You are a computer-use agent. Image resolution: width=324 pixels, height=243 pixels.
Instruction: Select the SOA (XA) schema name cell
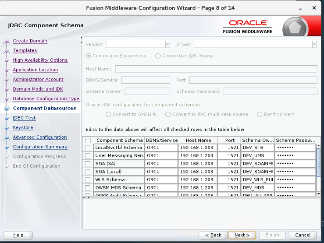pyautogui.click(x=119, y=164)
